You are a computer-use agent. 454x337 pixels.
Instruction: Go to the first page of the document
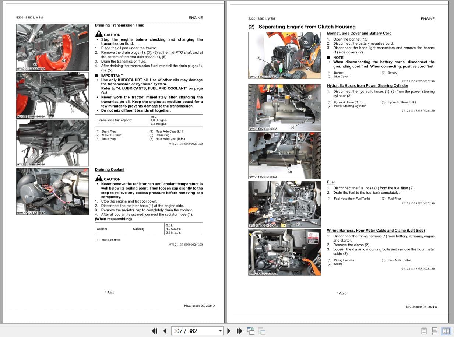(154, 331)
